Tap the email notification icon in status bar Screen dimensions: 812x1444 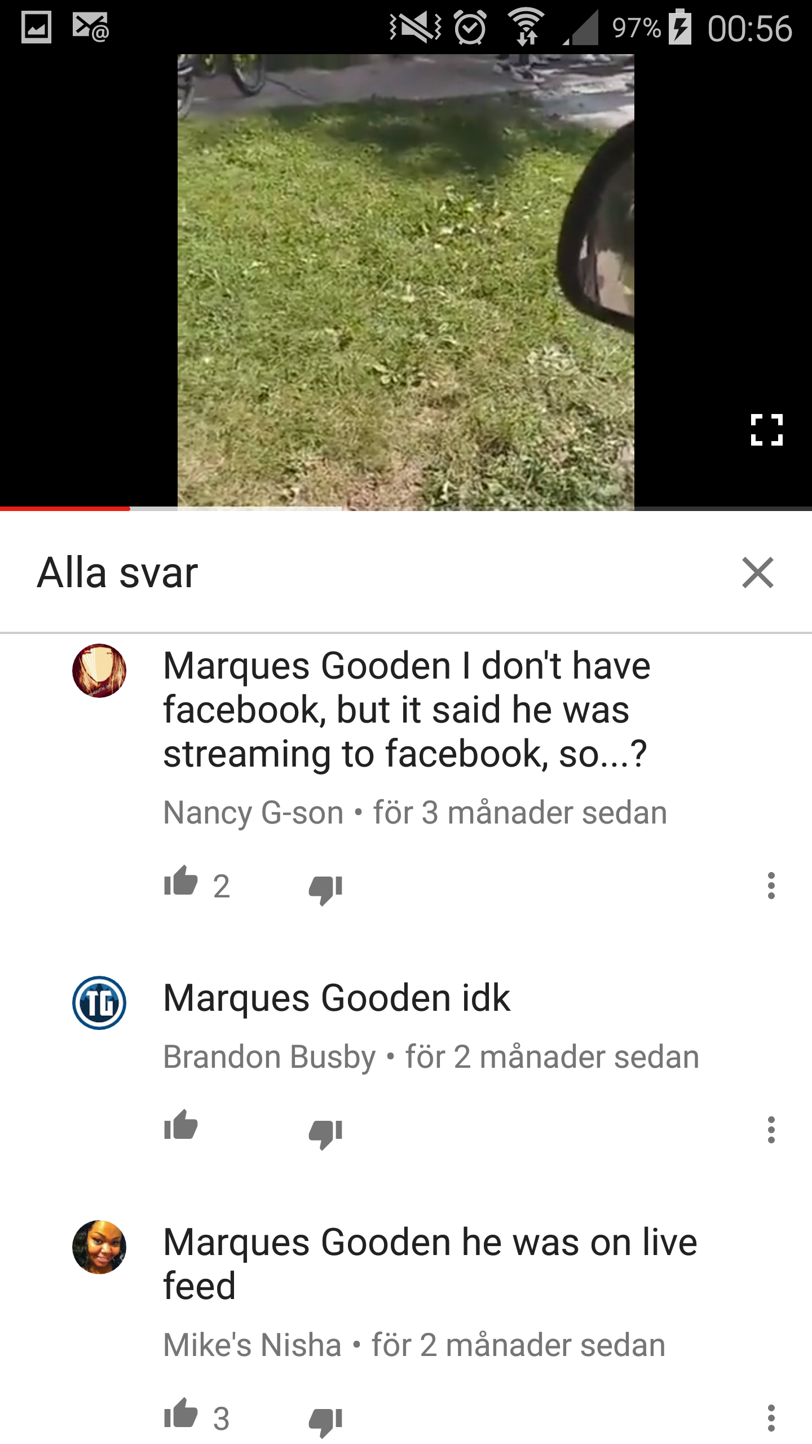(91, 27)
